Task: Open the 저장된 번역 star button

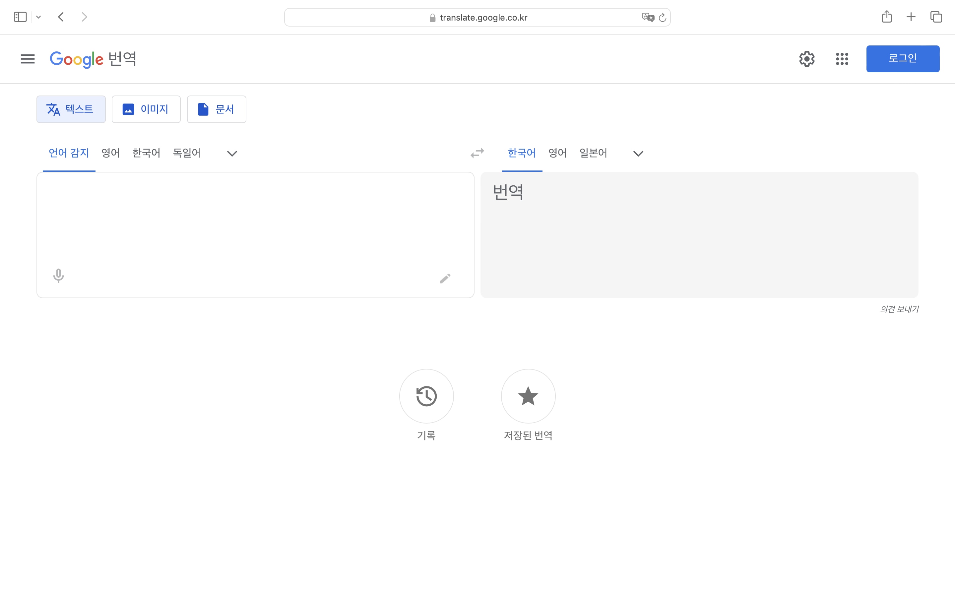Action: click(x=528, y=396)
